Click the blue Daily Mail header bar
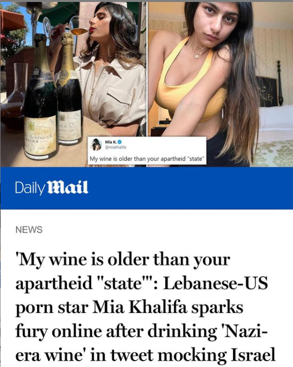Viewport: 293px width, 367px height. (147, 188)
